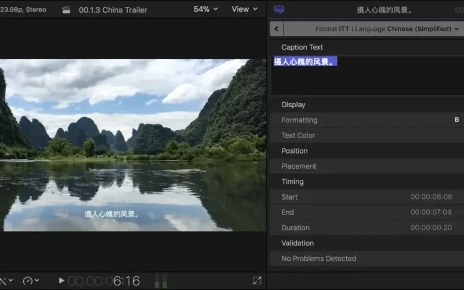Open the retiming speedometer menu
The height and width of the screenshot is (290, 464).
point(30,281)
